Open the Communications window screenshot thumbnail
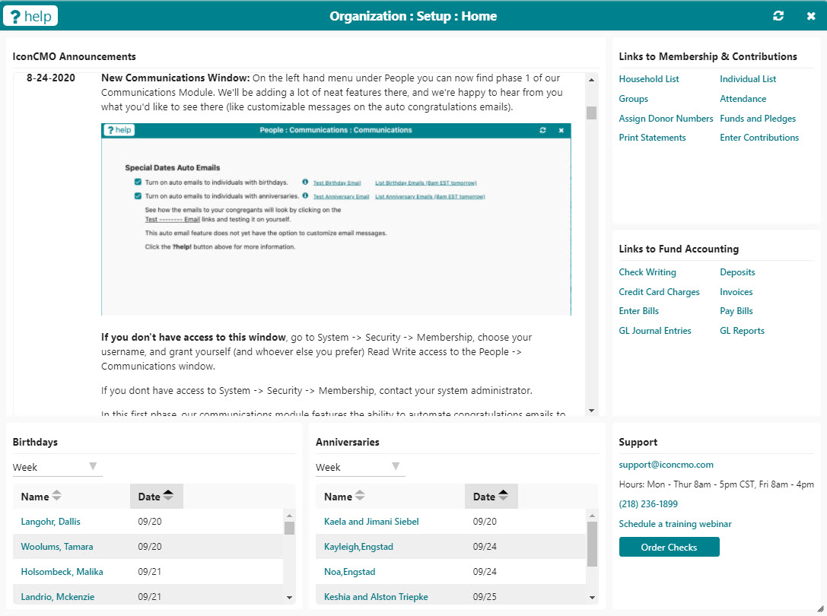Viewport: 827px width, 616px height. (336, 219)
